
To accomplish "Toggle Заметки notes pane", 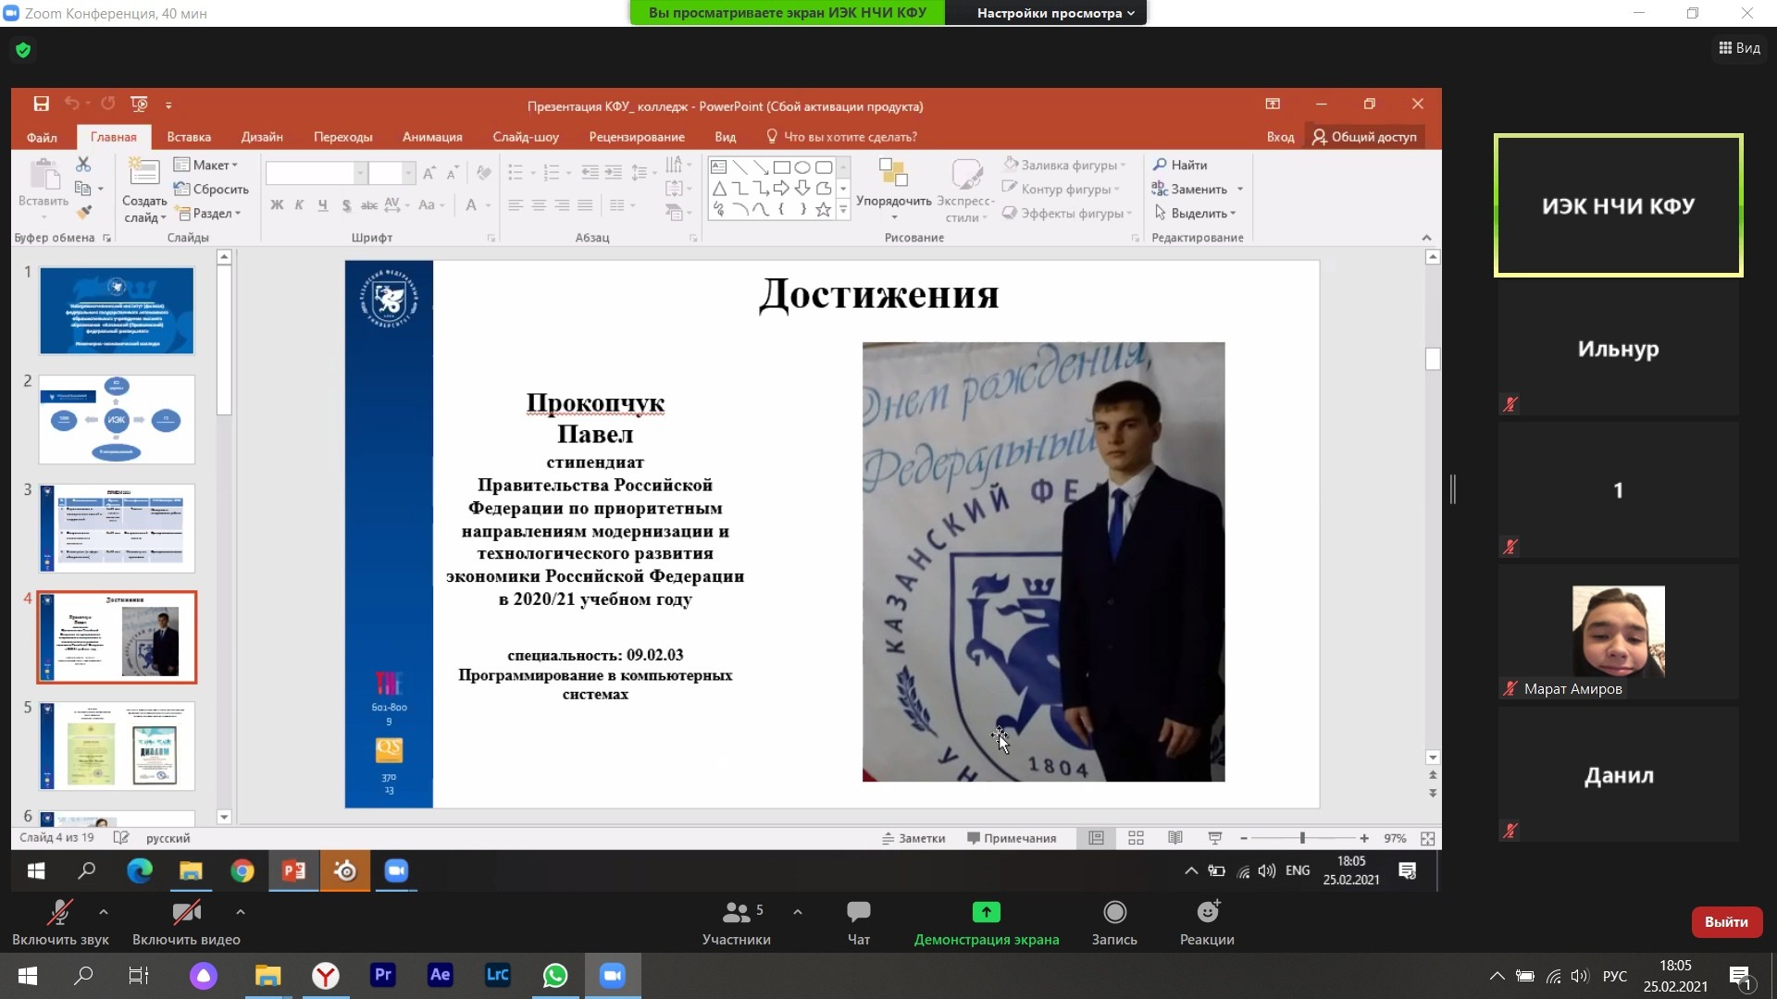I will coord(913,838).
